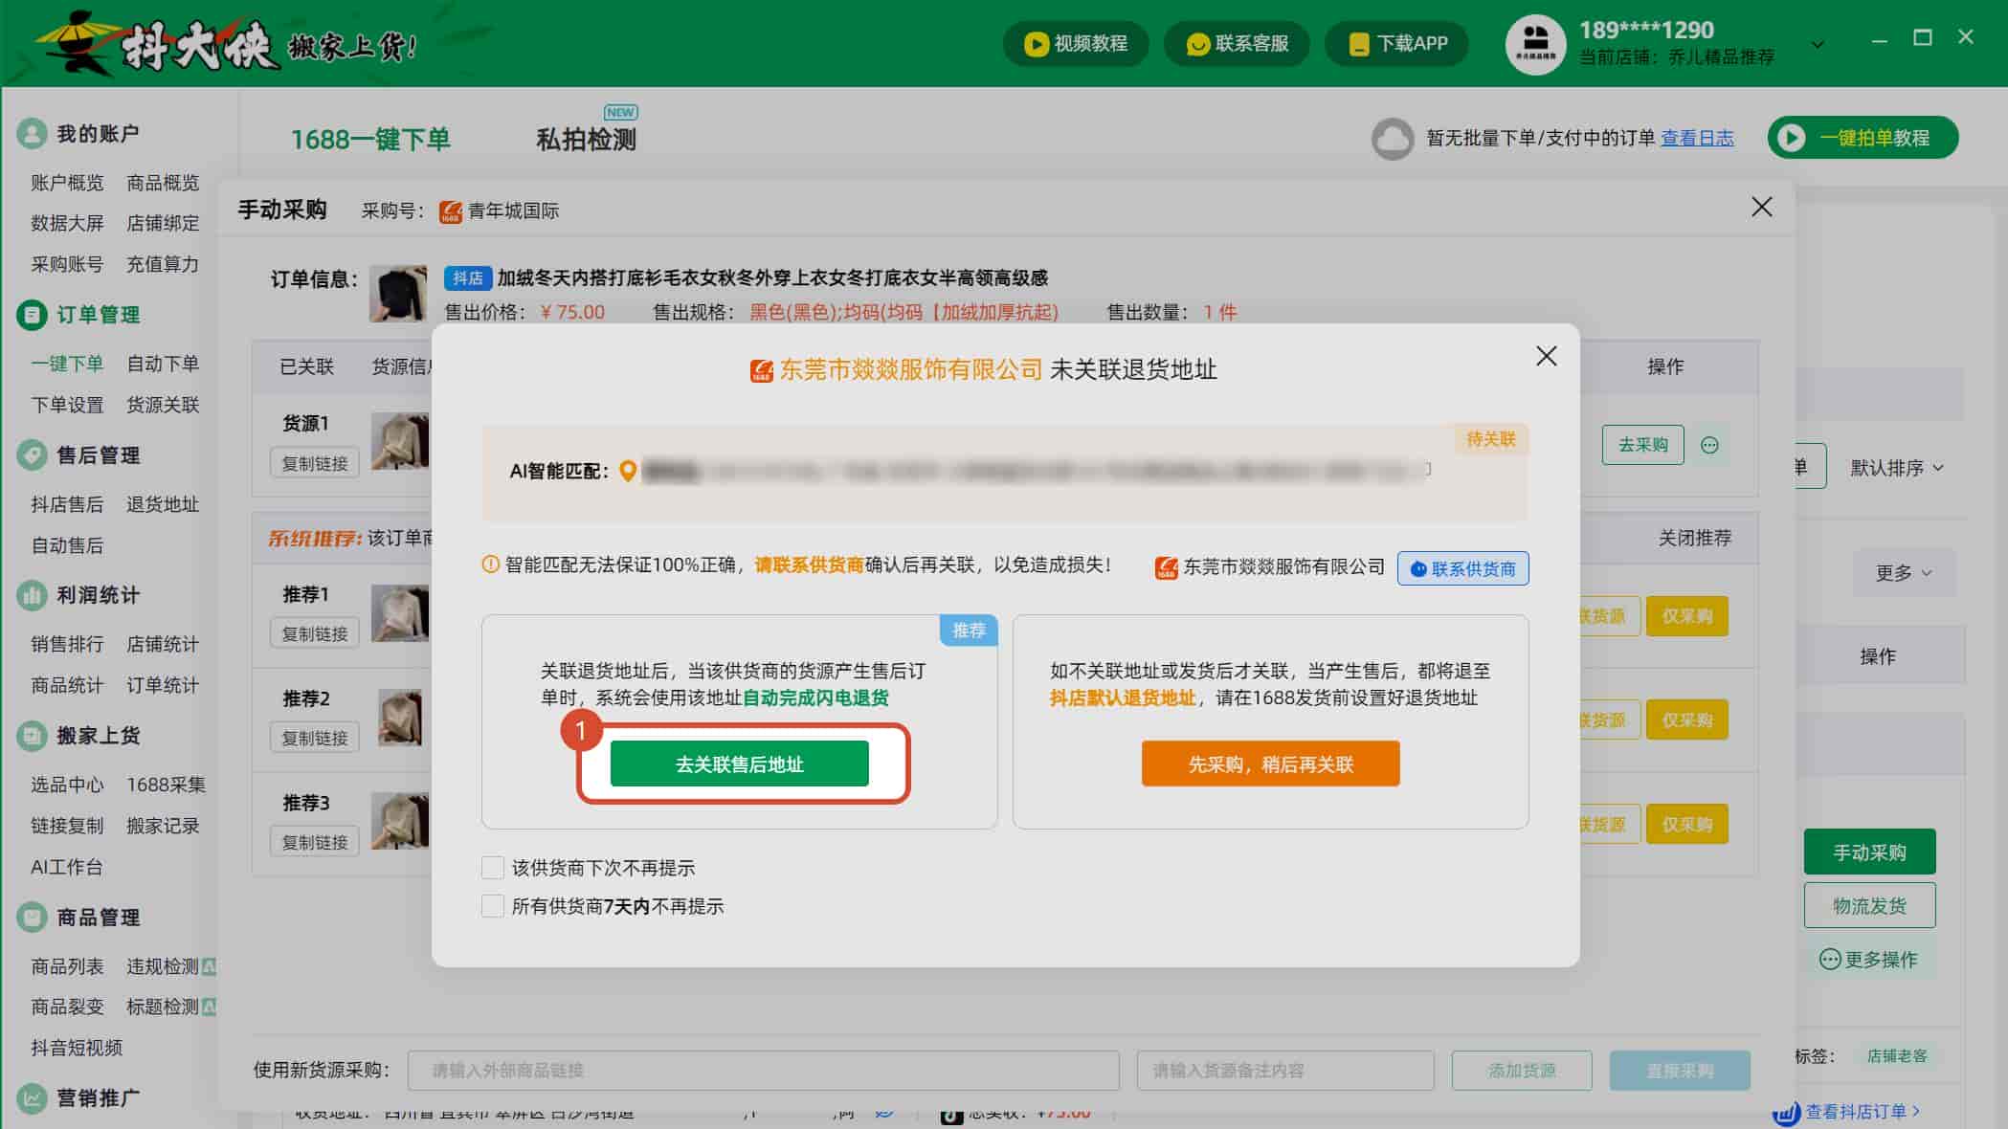Viewport: 2008px width, 1129px height.
Task: Open 采购账号 in sidebar
Action: pos(67,264)
